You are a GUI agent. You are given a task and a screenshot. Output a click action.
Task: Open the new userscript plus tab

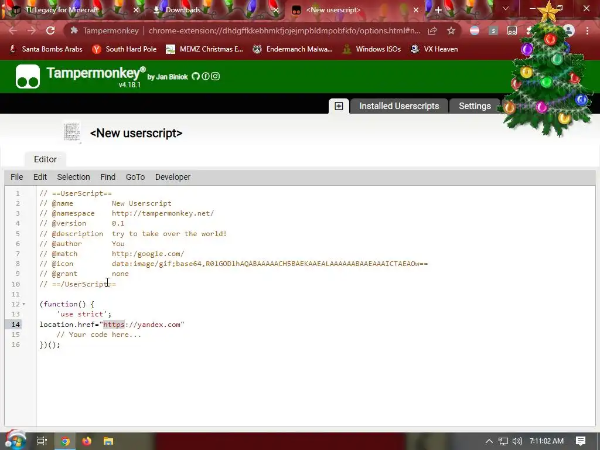(x=339, y=106)
